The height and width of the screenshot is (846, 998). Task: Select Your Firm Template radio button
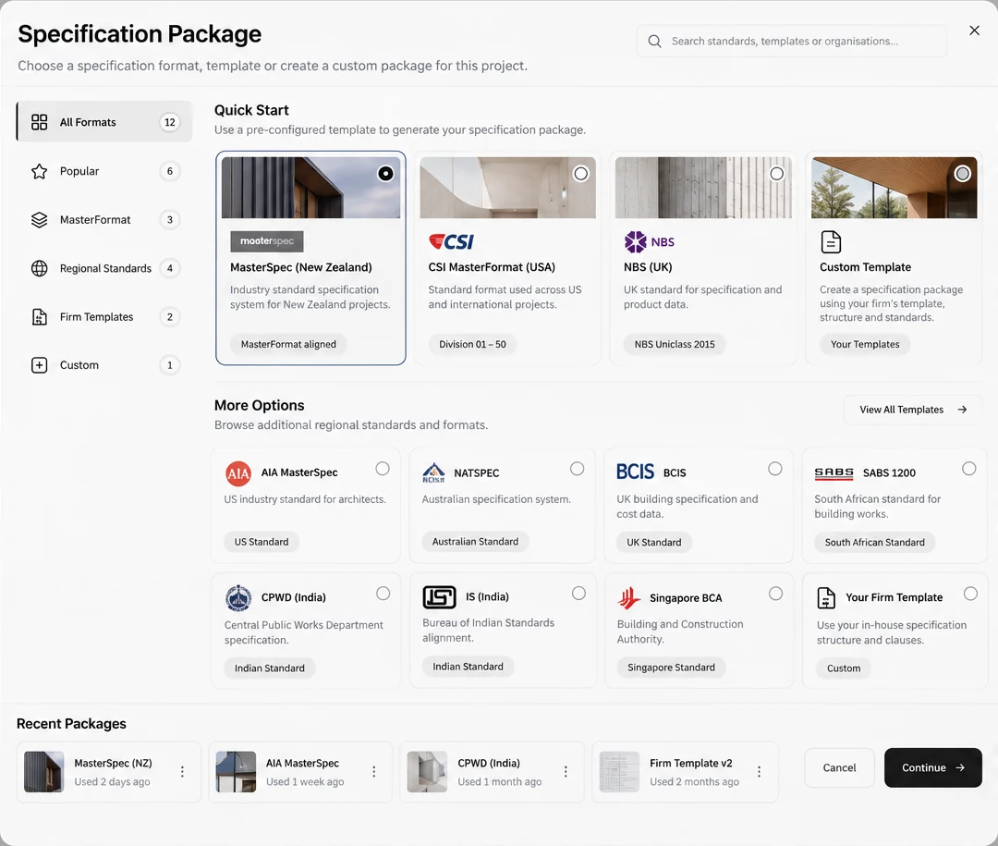click(x=970, y=594)
